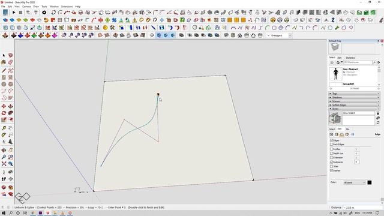This screenshot has height=216, width=384.
Task: Open the edge Color mode dropdown
Action: click(354, 182)
